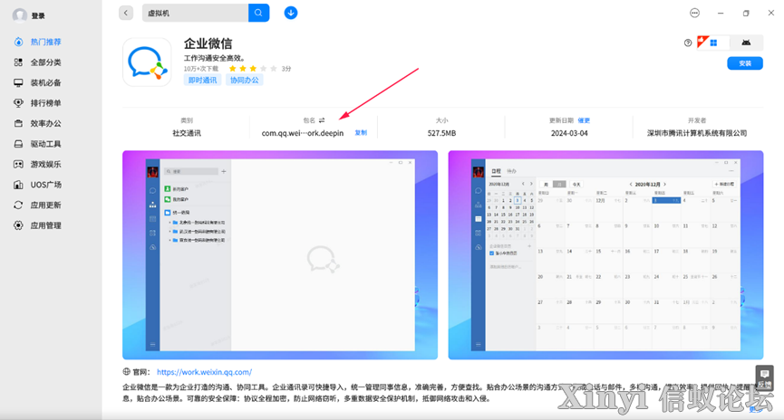Click developer 深圳市腾讯计算机系统有限公司

(696, 133)
